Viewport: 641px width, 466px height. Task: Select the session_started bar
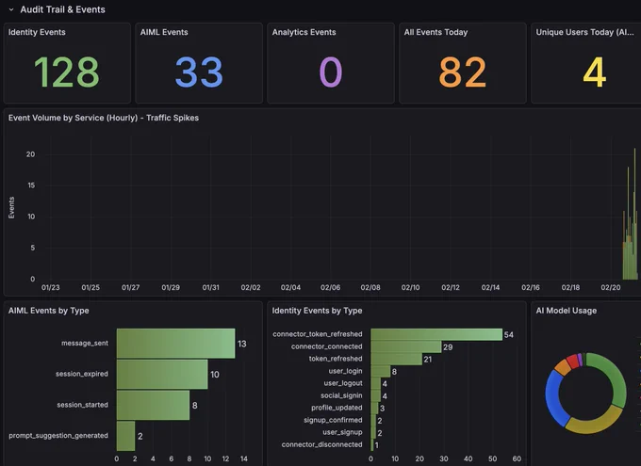(153, 405)
